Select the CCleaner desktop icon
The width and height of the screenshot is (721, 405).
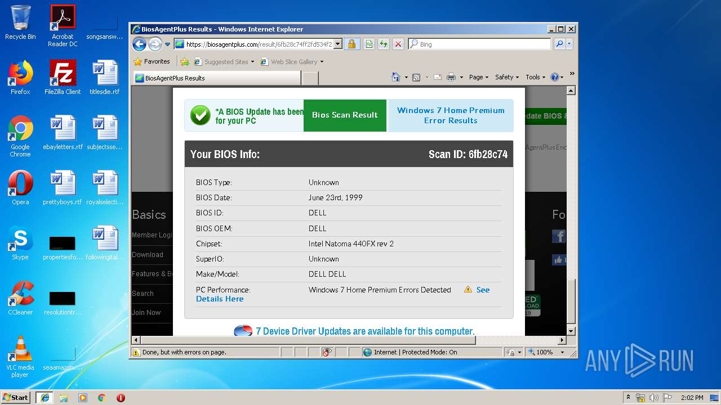tap(20, 298)
